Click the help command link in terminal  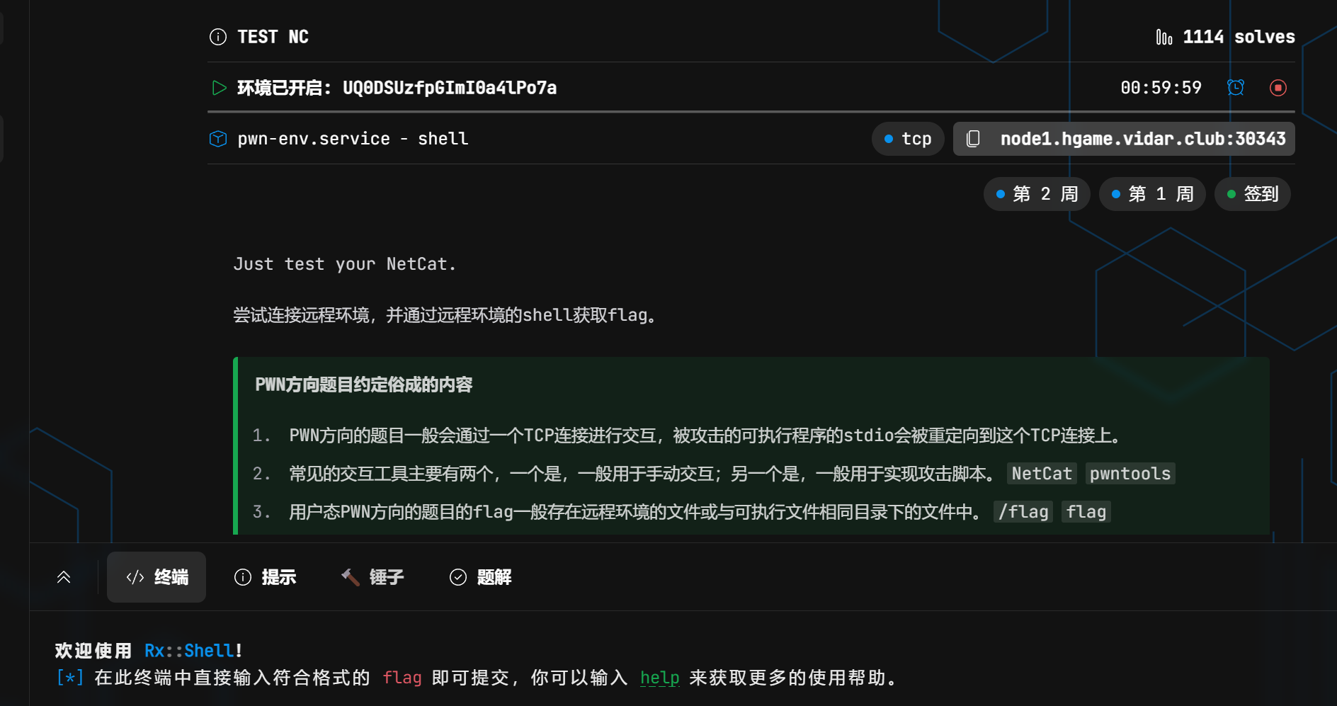coord(659,678)
